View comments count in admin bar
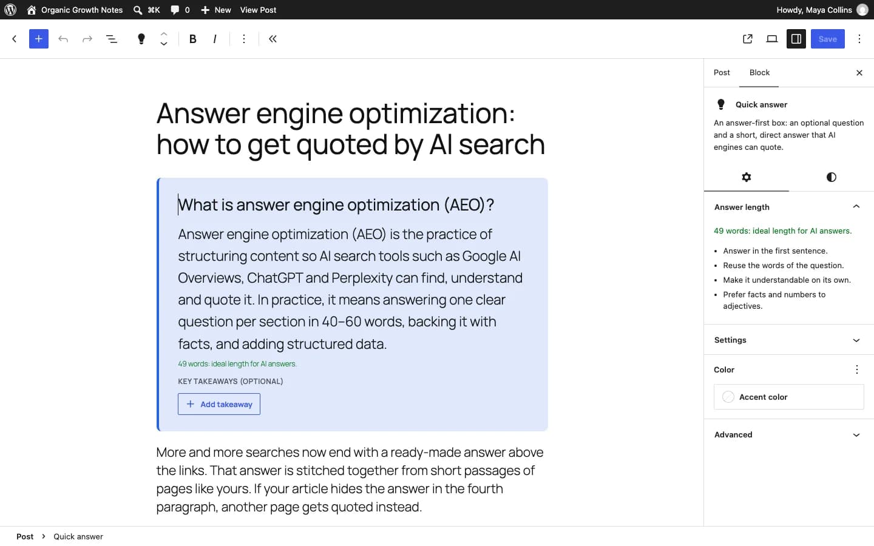This screenshot has height=546, width=874. pos(180,10)
